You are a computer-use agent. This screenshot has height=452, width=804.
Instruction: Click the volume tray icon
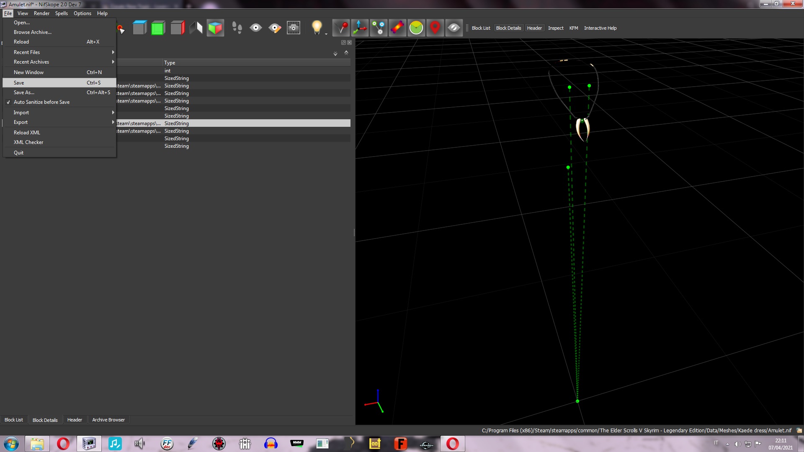(x=737, y=444)
